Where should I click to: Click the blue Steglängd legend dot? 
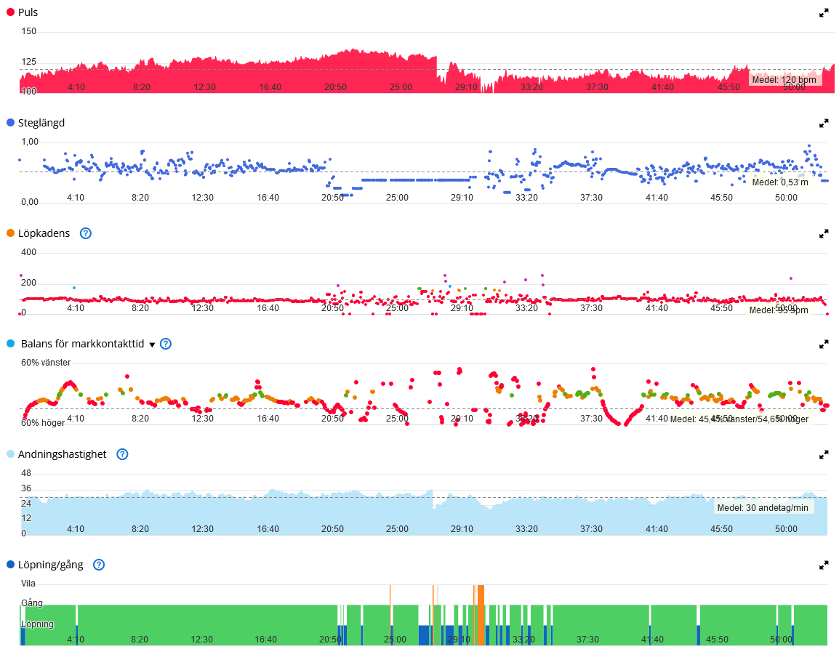tap(10, 123)
